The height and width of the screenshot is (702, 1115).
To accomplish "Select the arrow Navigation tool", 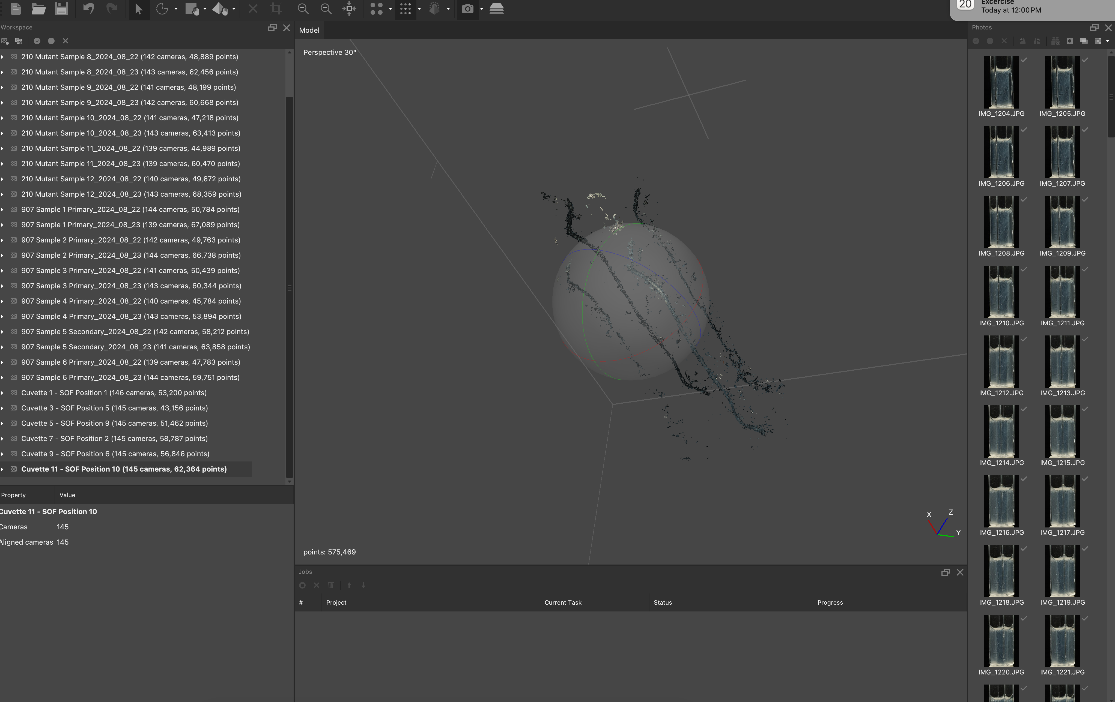I will click(138, 9).
